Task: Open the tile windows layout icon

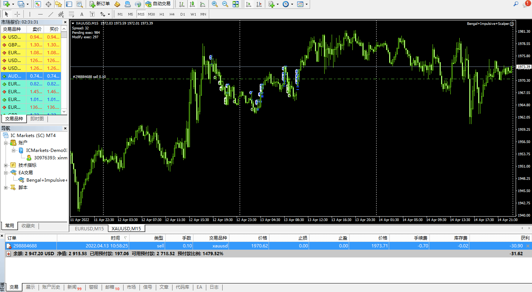Action: (236, 4)
